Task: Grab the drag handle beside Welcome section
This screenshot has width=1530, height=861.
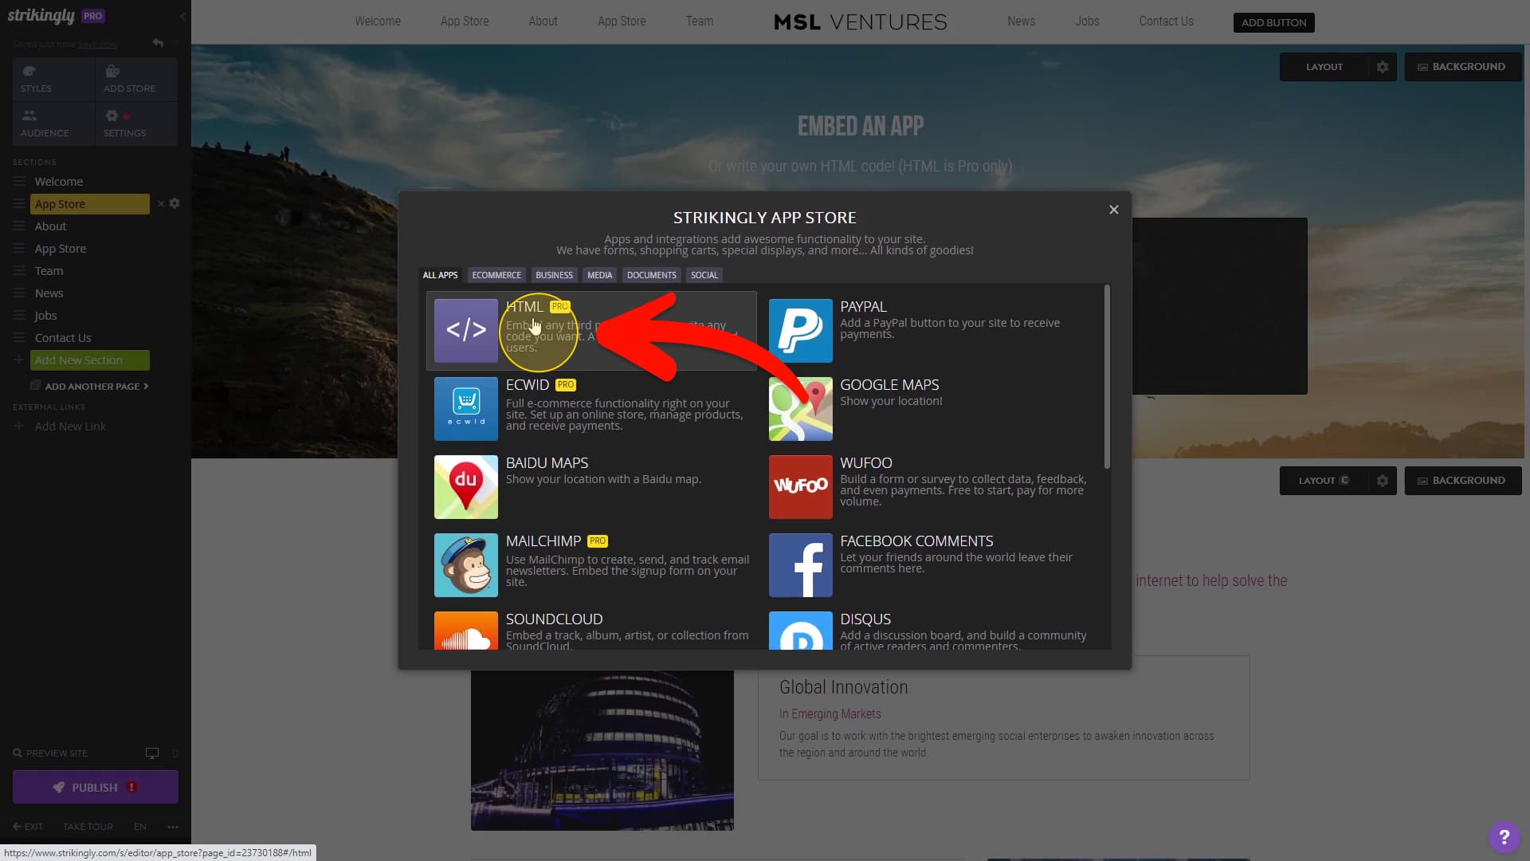Action: (19, 182)
